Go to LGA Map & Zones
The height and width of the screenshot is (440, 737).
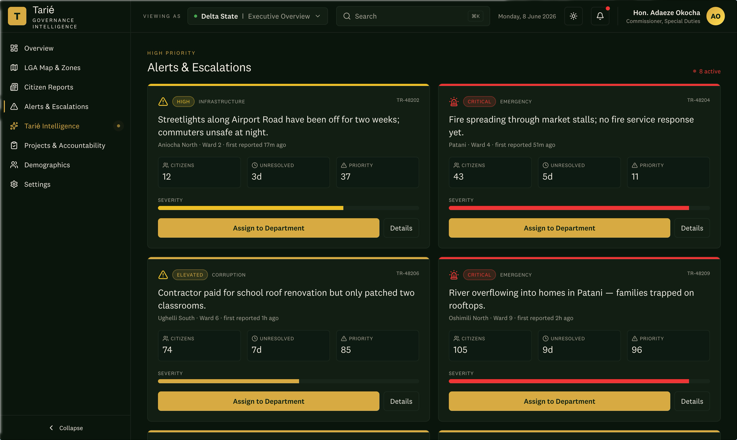coord(65,68)
